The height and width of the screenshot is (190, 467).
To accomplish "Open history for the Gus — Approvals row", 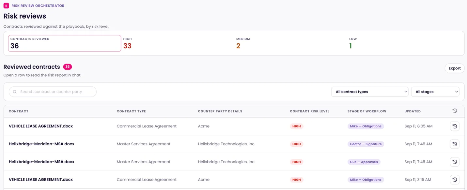I will [x=455, y=162].
